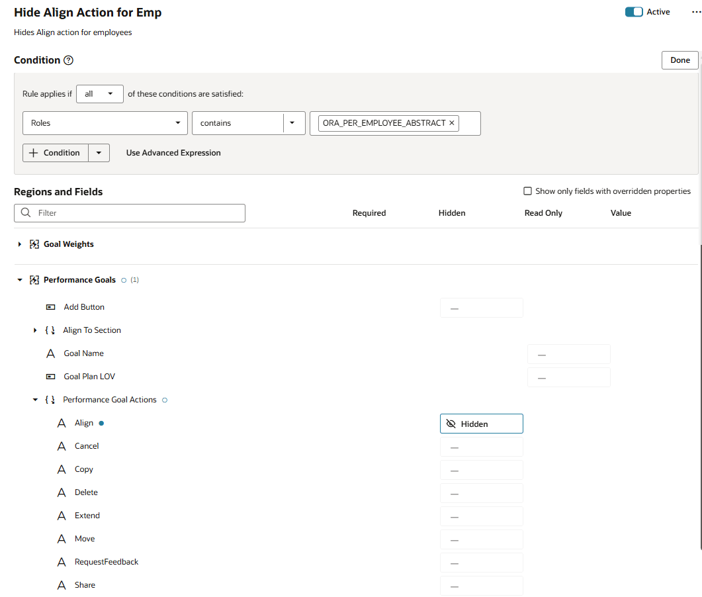Click the Done button
The height and width of the screenshot is (597, 702).
(680, 60)
